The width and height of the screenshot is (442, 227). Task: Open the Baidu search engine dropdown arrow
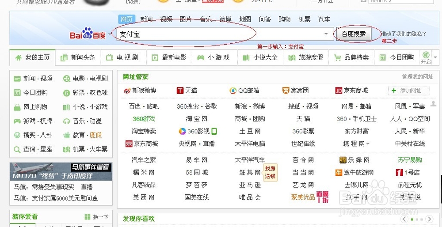110,34
